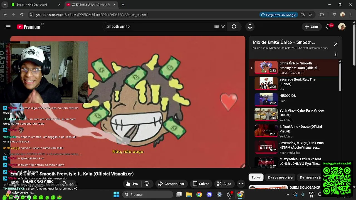
Task: Click the Criar button
Action: click(x=311, y=27)
